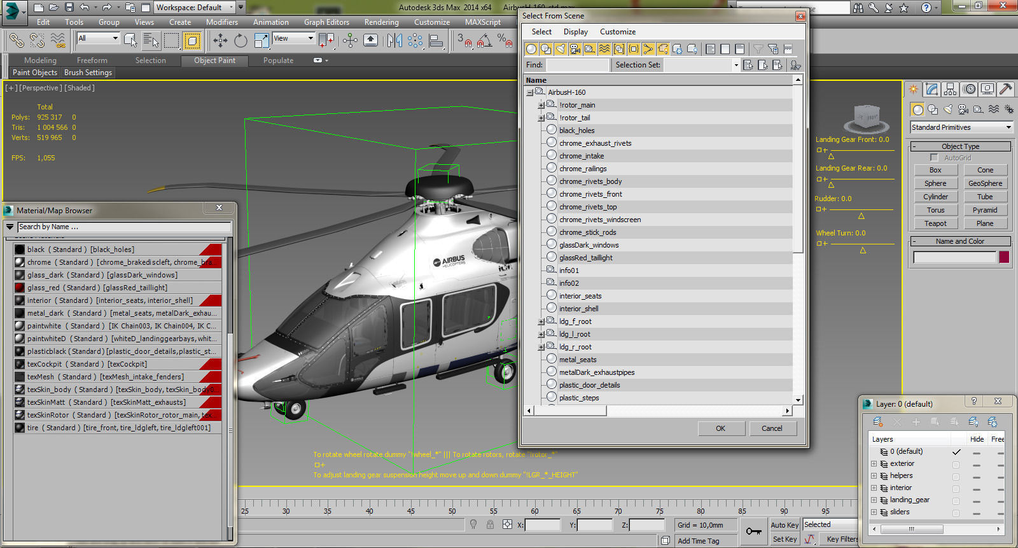Select Cameras category in Create panel

pos(963,109)
